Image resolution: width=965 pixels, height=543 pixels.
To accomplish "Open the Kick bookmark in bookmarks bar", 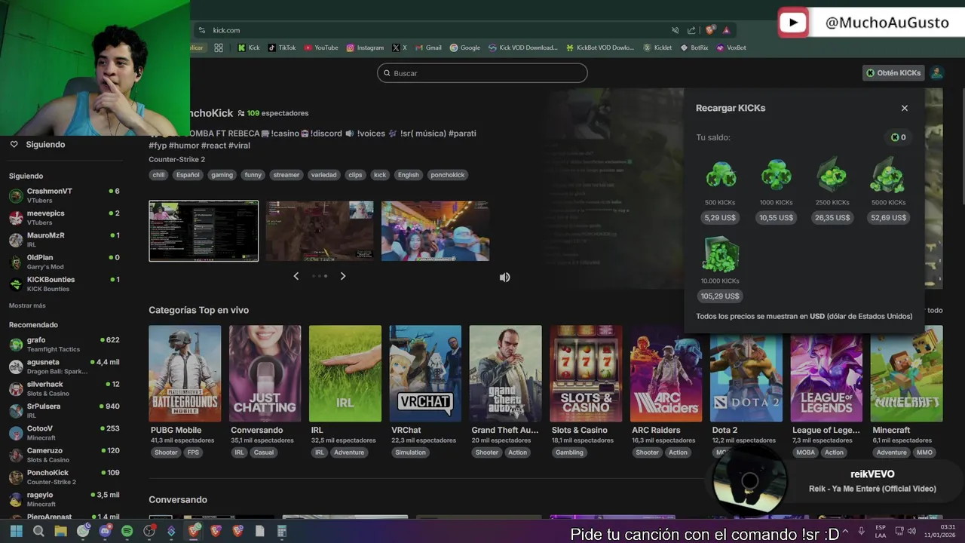I will 249,48.
